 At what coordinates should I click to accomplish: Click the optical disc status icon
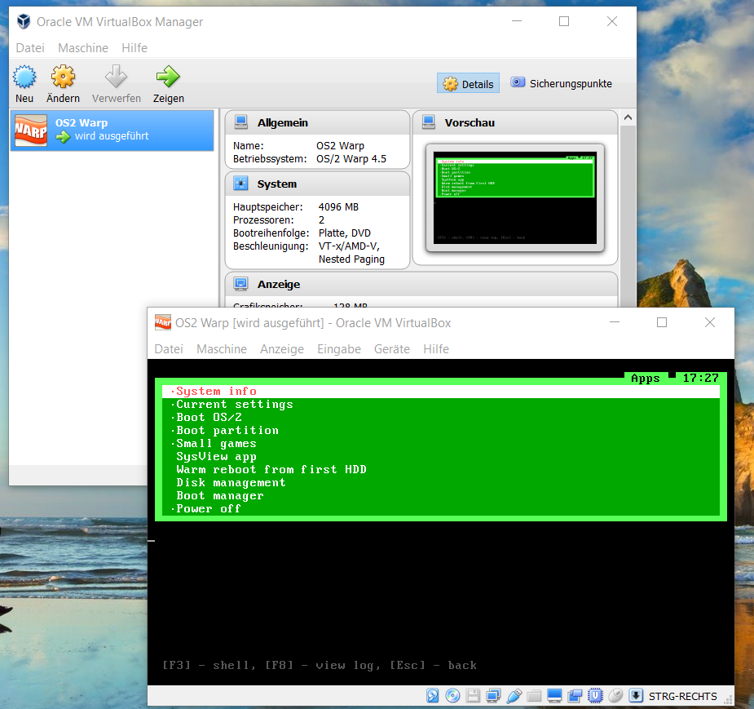click(x=452, y=695)
